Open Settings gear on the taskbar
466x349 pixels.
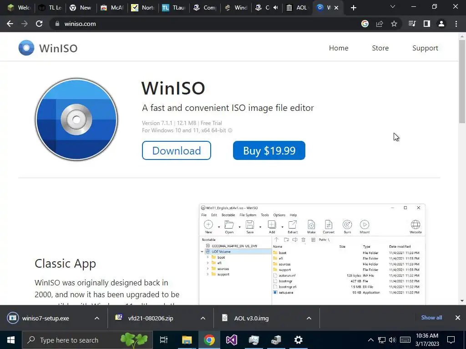(x=299, y=340)
